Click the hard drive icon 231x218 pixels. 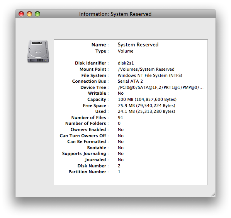click(38, 51)
